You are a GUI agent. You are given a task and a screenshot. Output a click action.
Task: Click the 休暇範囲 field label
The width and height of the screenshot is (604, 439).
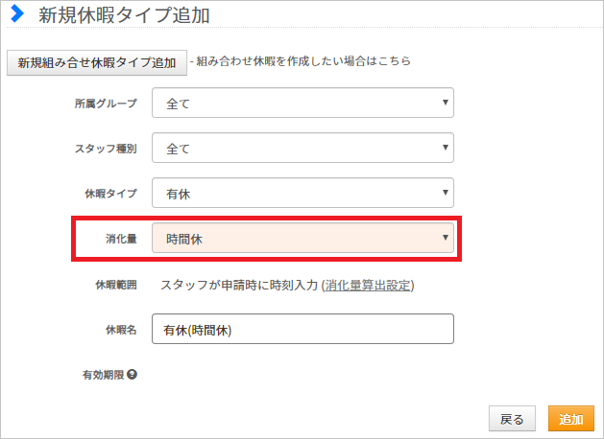[x=116, y=285]
